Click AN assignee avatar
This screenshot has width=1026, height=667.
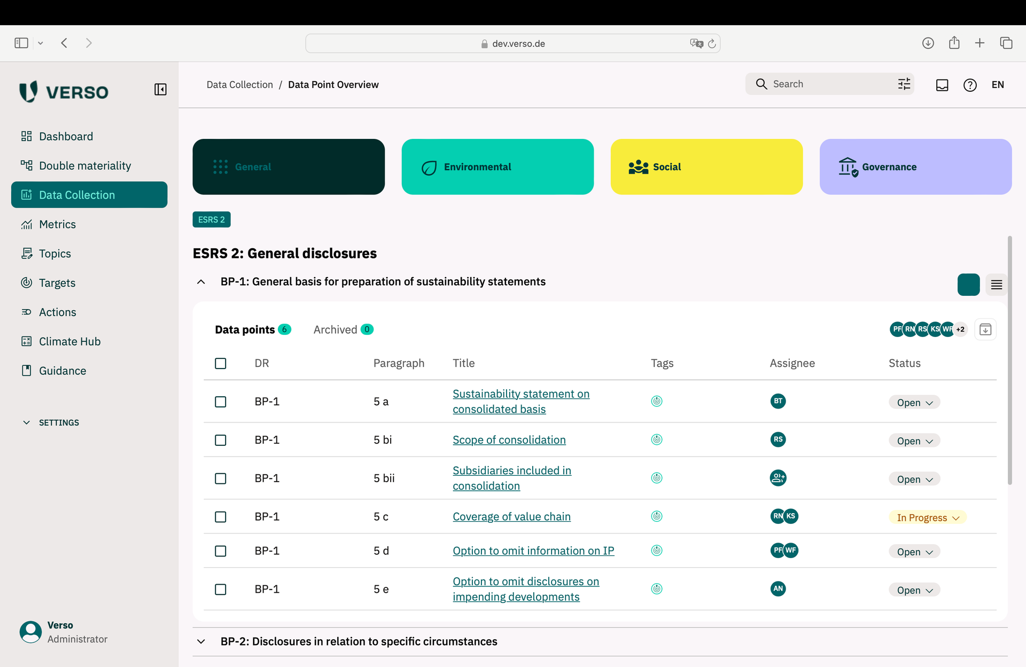pos(778,589)
